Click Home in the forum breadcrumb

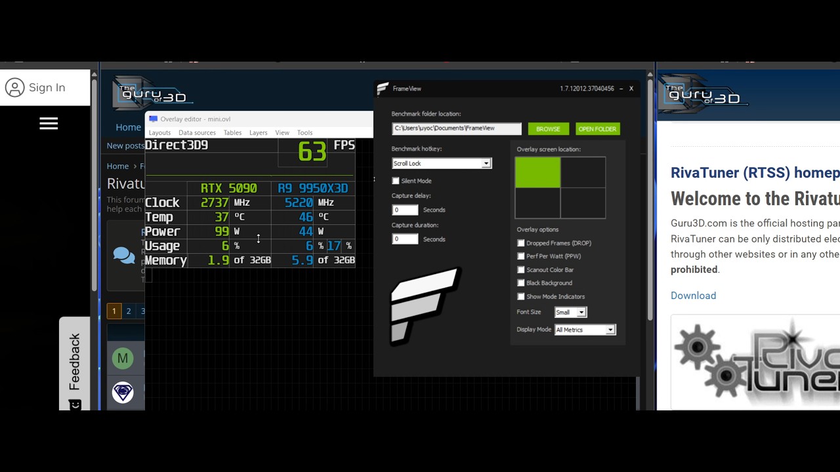[117, 166]
